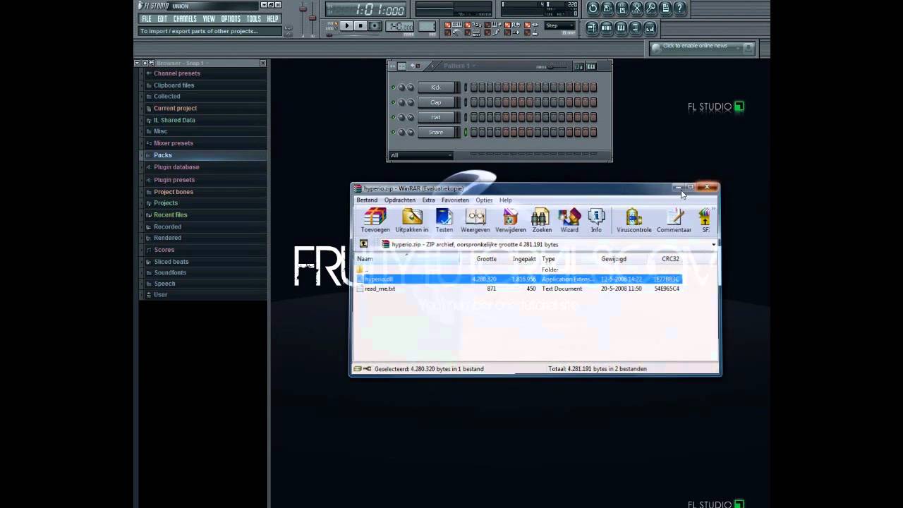Image resolution: width=903 pixels, height=508 pixels.
Task: Mute the Hat channel green LED
Action: (x=393, y=117)
